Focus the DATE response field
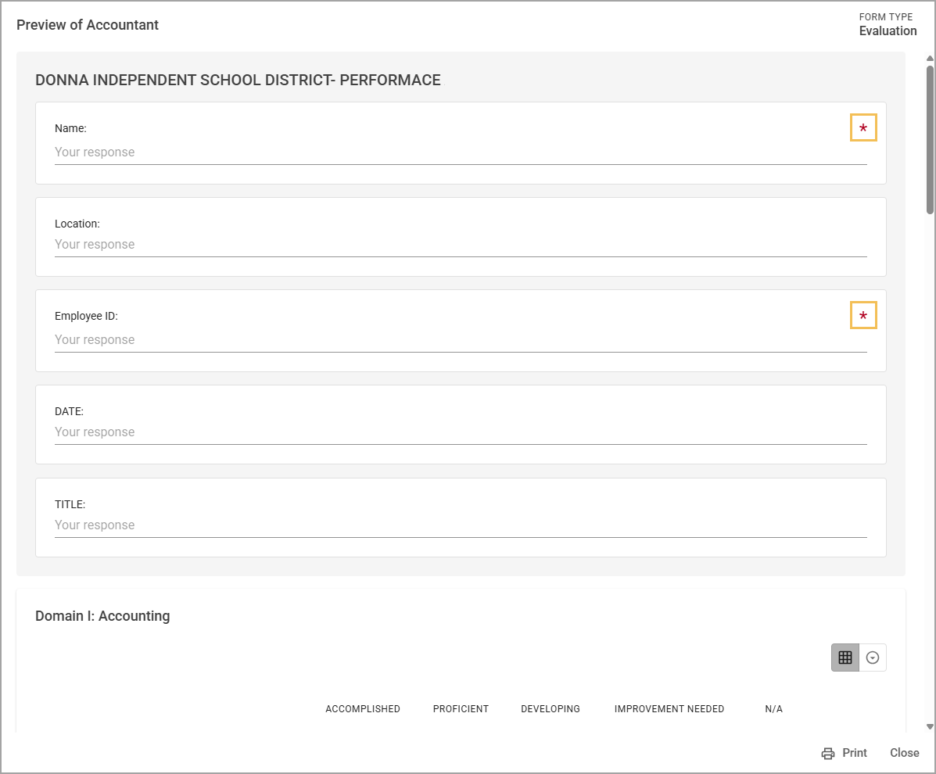The width and height of the screenshot is (936, 774). (461, 432)
